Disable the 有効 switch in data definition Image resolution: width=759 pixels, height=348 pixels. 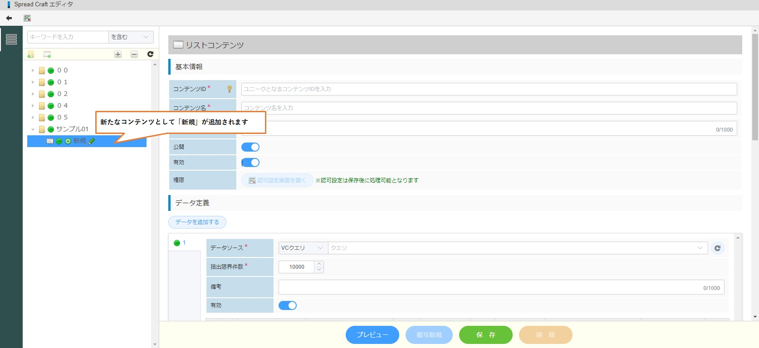[288, 305]
